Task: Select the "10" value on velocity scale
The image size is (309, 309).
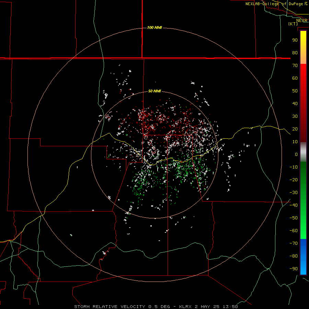Action: 295,142
